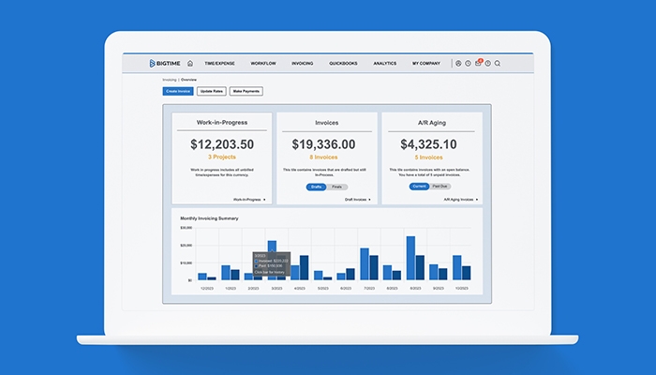The width and height of the screenshot is (656, 375).
Task: Click the dark blue bar for 1/2023
Action: [x=235, y=275]
